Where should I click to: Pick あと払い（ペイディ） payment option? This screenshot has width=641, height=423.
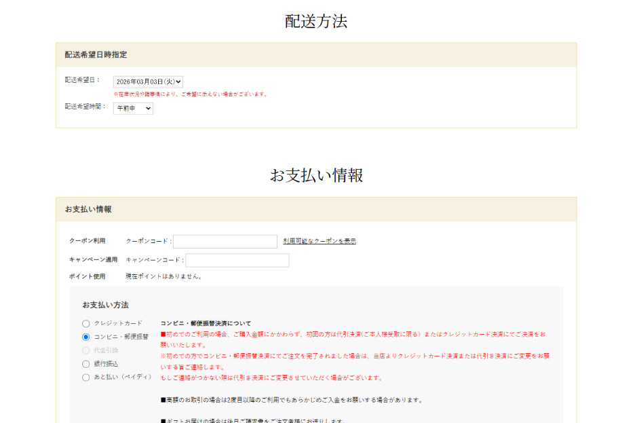pyautogui.click(x=86, y=378)
